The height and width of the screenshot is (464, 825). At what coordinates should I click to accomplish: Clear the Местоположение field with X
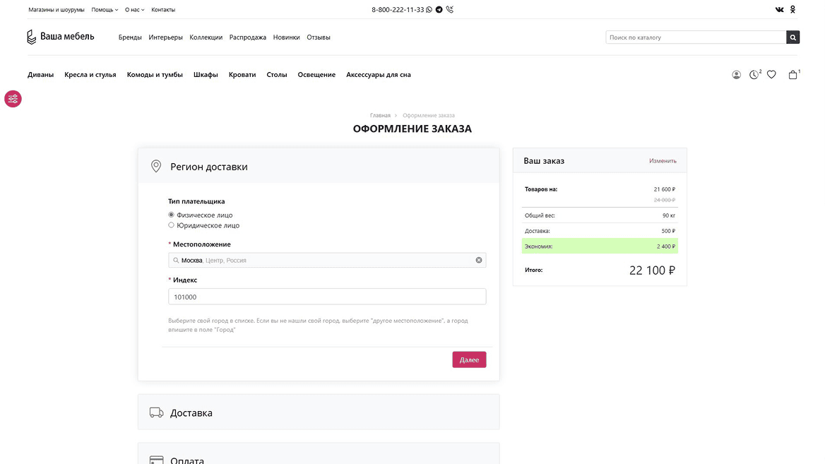click(478, 260)
